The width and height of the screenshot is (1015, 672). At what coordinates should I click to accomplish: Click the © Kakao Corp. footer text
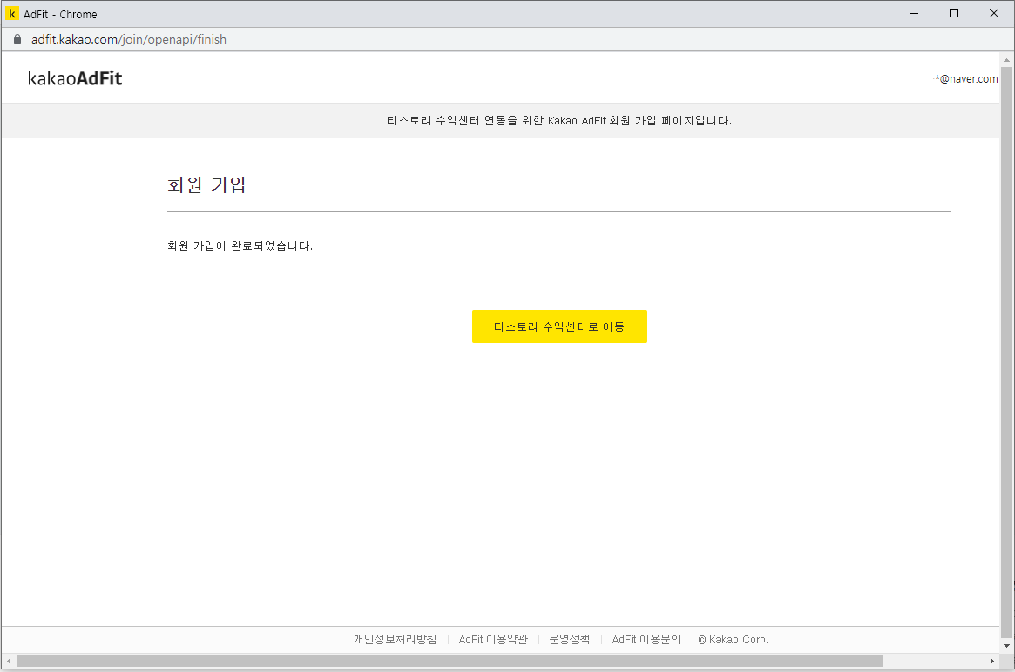(733, 639)
